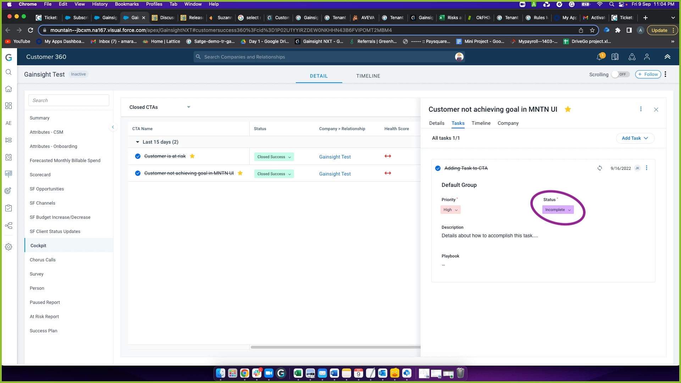Close the CTA detail panel
Viewport: 681px width, 383px height.
(x=656, y=110)
